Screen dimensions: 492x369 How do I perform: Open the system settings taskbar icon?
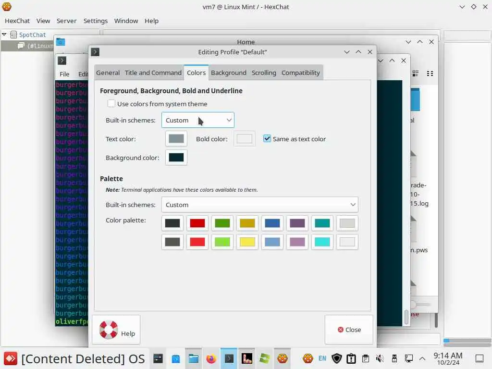[x=158, y=358]
